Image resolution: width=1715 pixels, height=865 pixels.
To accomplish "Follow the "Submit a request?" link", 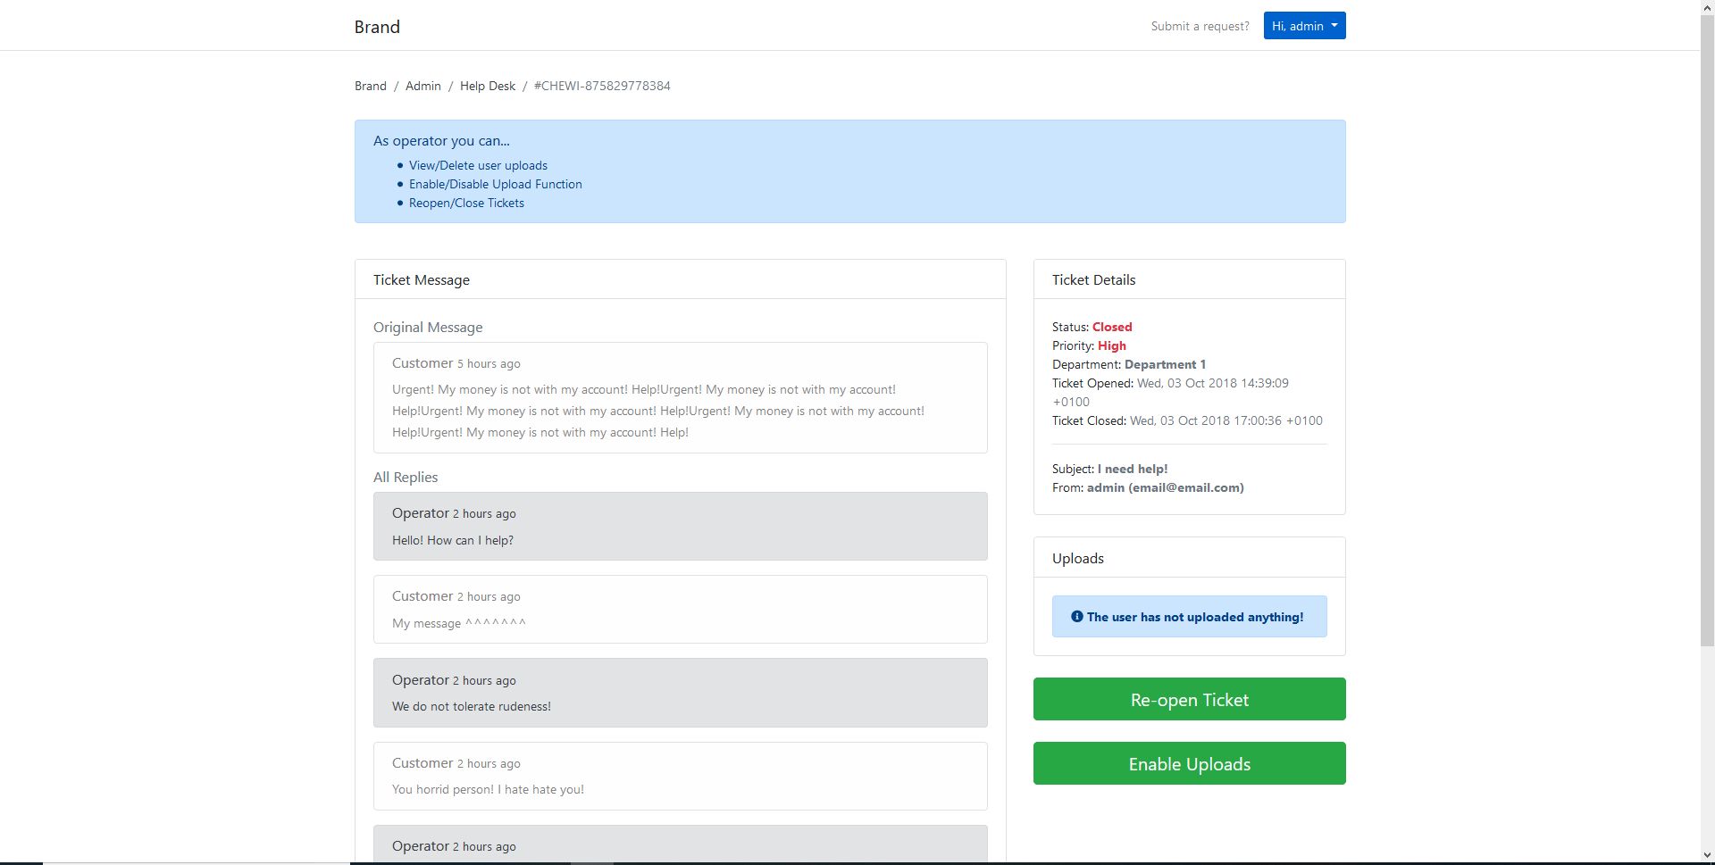I will click(x=1200, y=26).
